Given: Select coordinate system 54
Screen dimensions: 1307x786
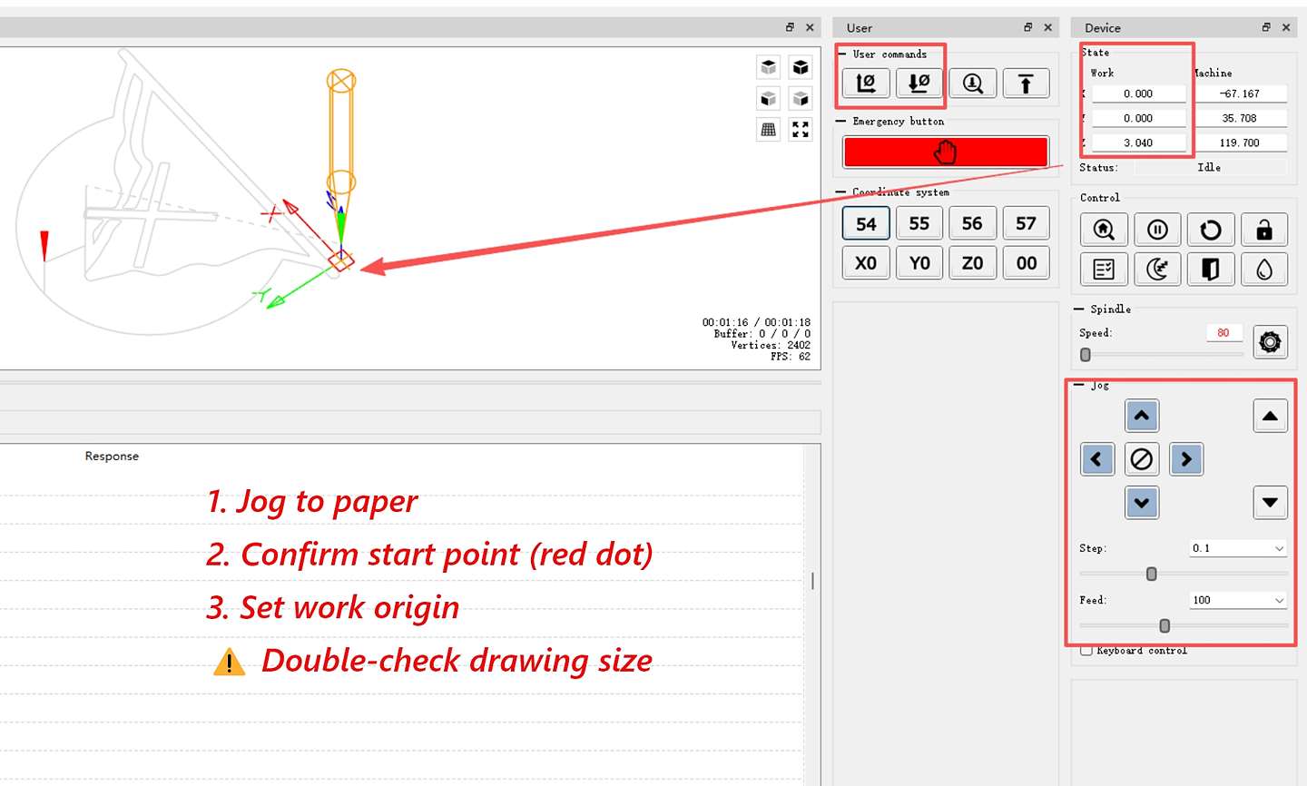Looking at the screenshot, I should (866, 223).
